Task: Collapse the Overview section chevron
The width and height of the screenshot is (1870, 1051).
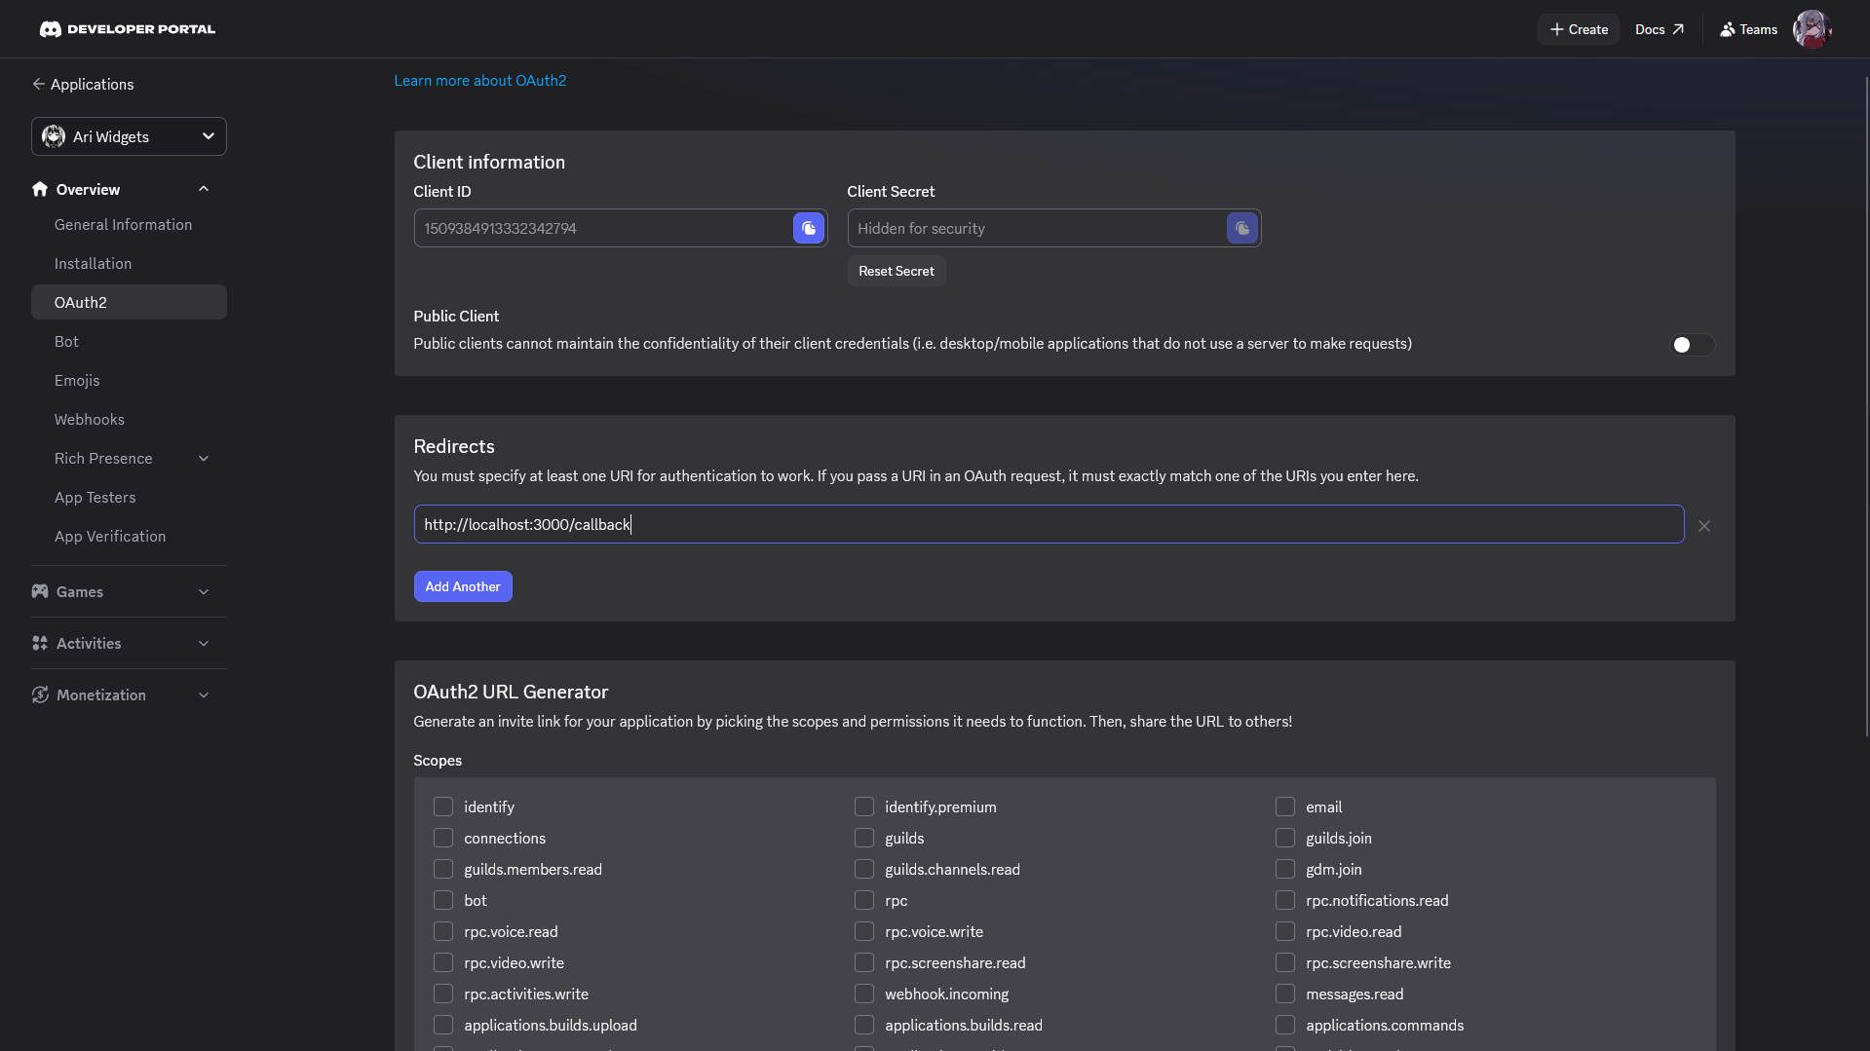Action: pos(204,189)
